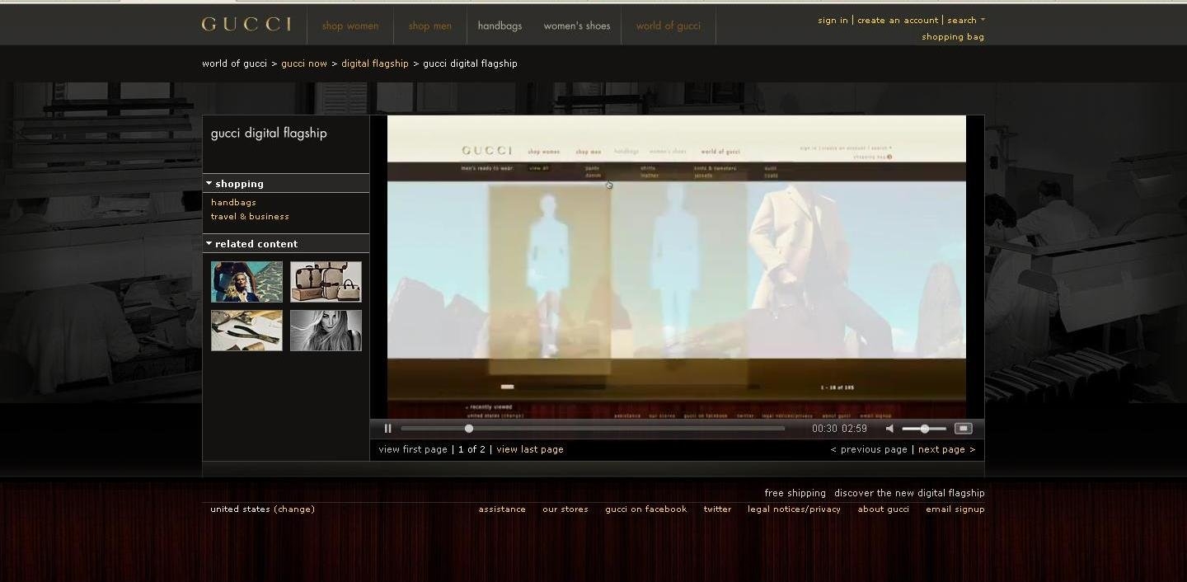
Task: Pause the video playback
Action: point(387,429)
